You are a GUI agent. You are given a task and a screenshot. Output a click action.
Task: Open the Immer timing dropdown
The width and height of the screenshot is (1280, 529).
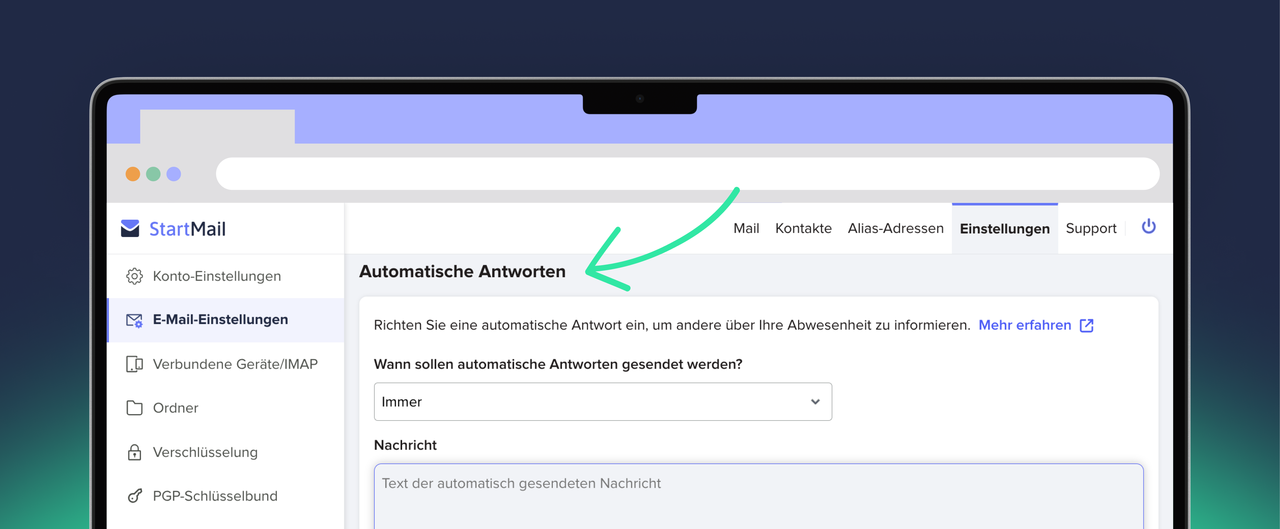(x=603, y=402)
